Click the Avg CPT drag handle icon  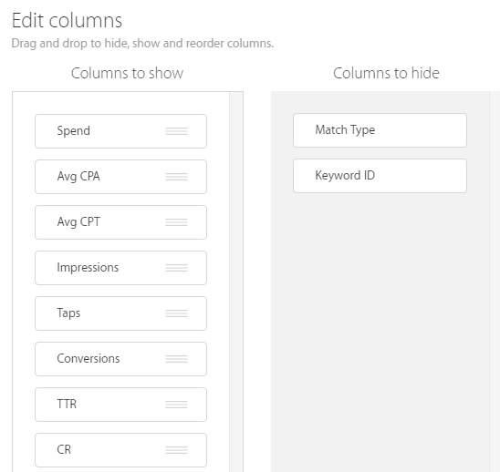pyautogui.click(x=176, y=222)
